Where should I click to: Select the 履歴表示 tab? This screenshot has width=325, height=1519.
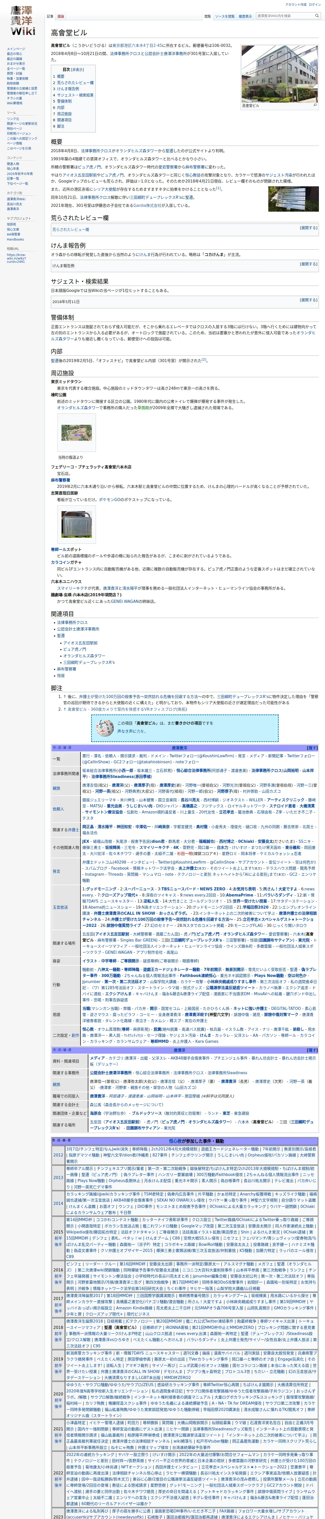[x=245, y=16]
